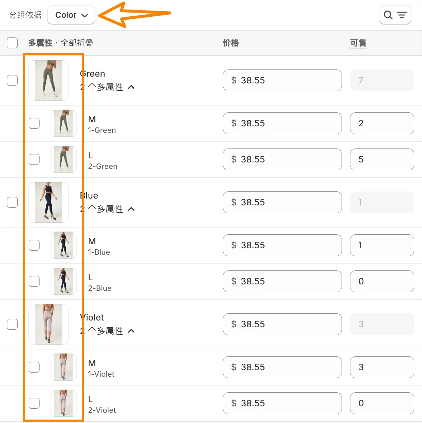Edit the price field of the Green group

coord(282,80)
